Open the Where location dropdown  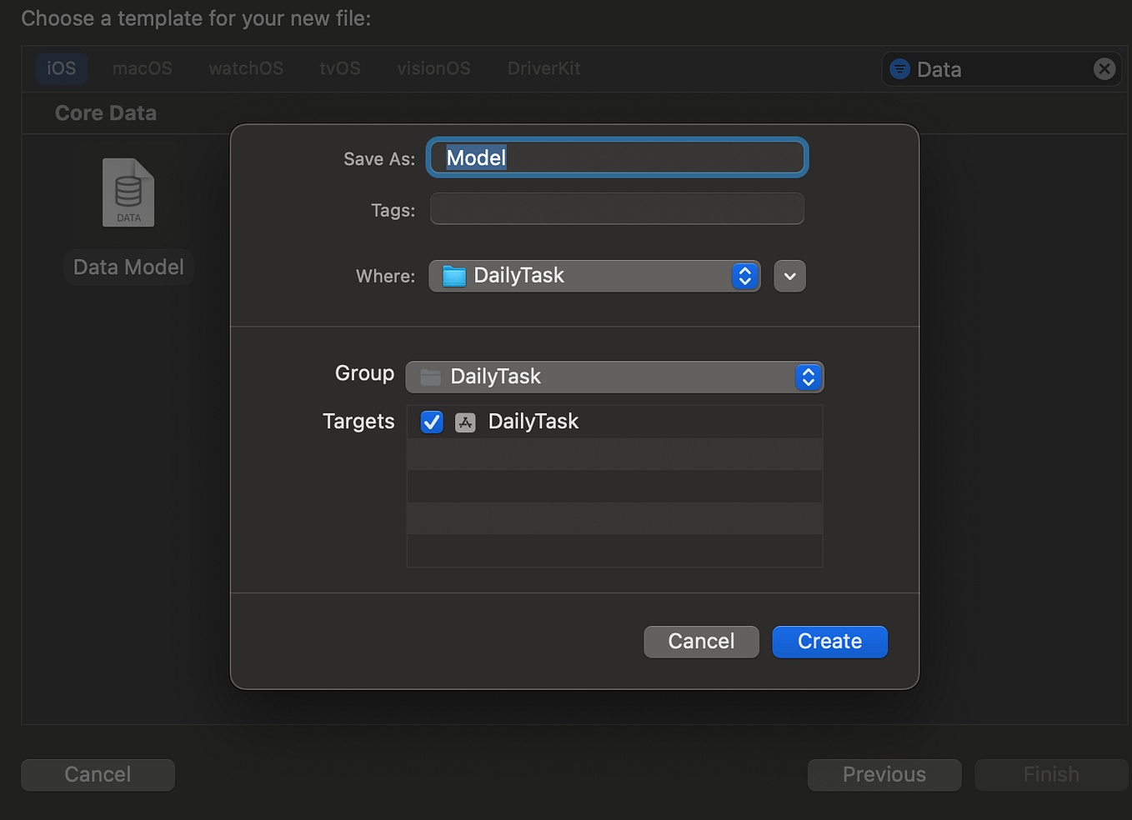click(x=744, y=276)
